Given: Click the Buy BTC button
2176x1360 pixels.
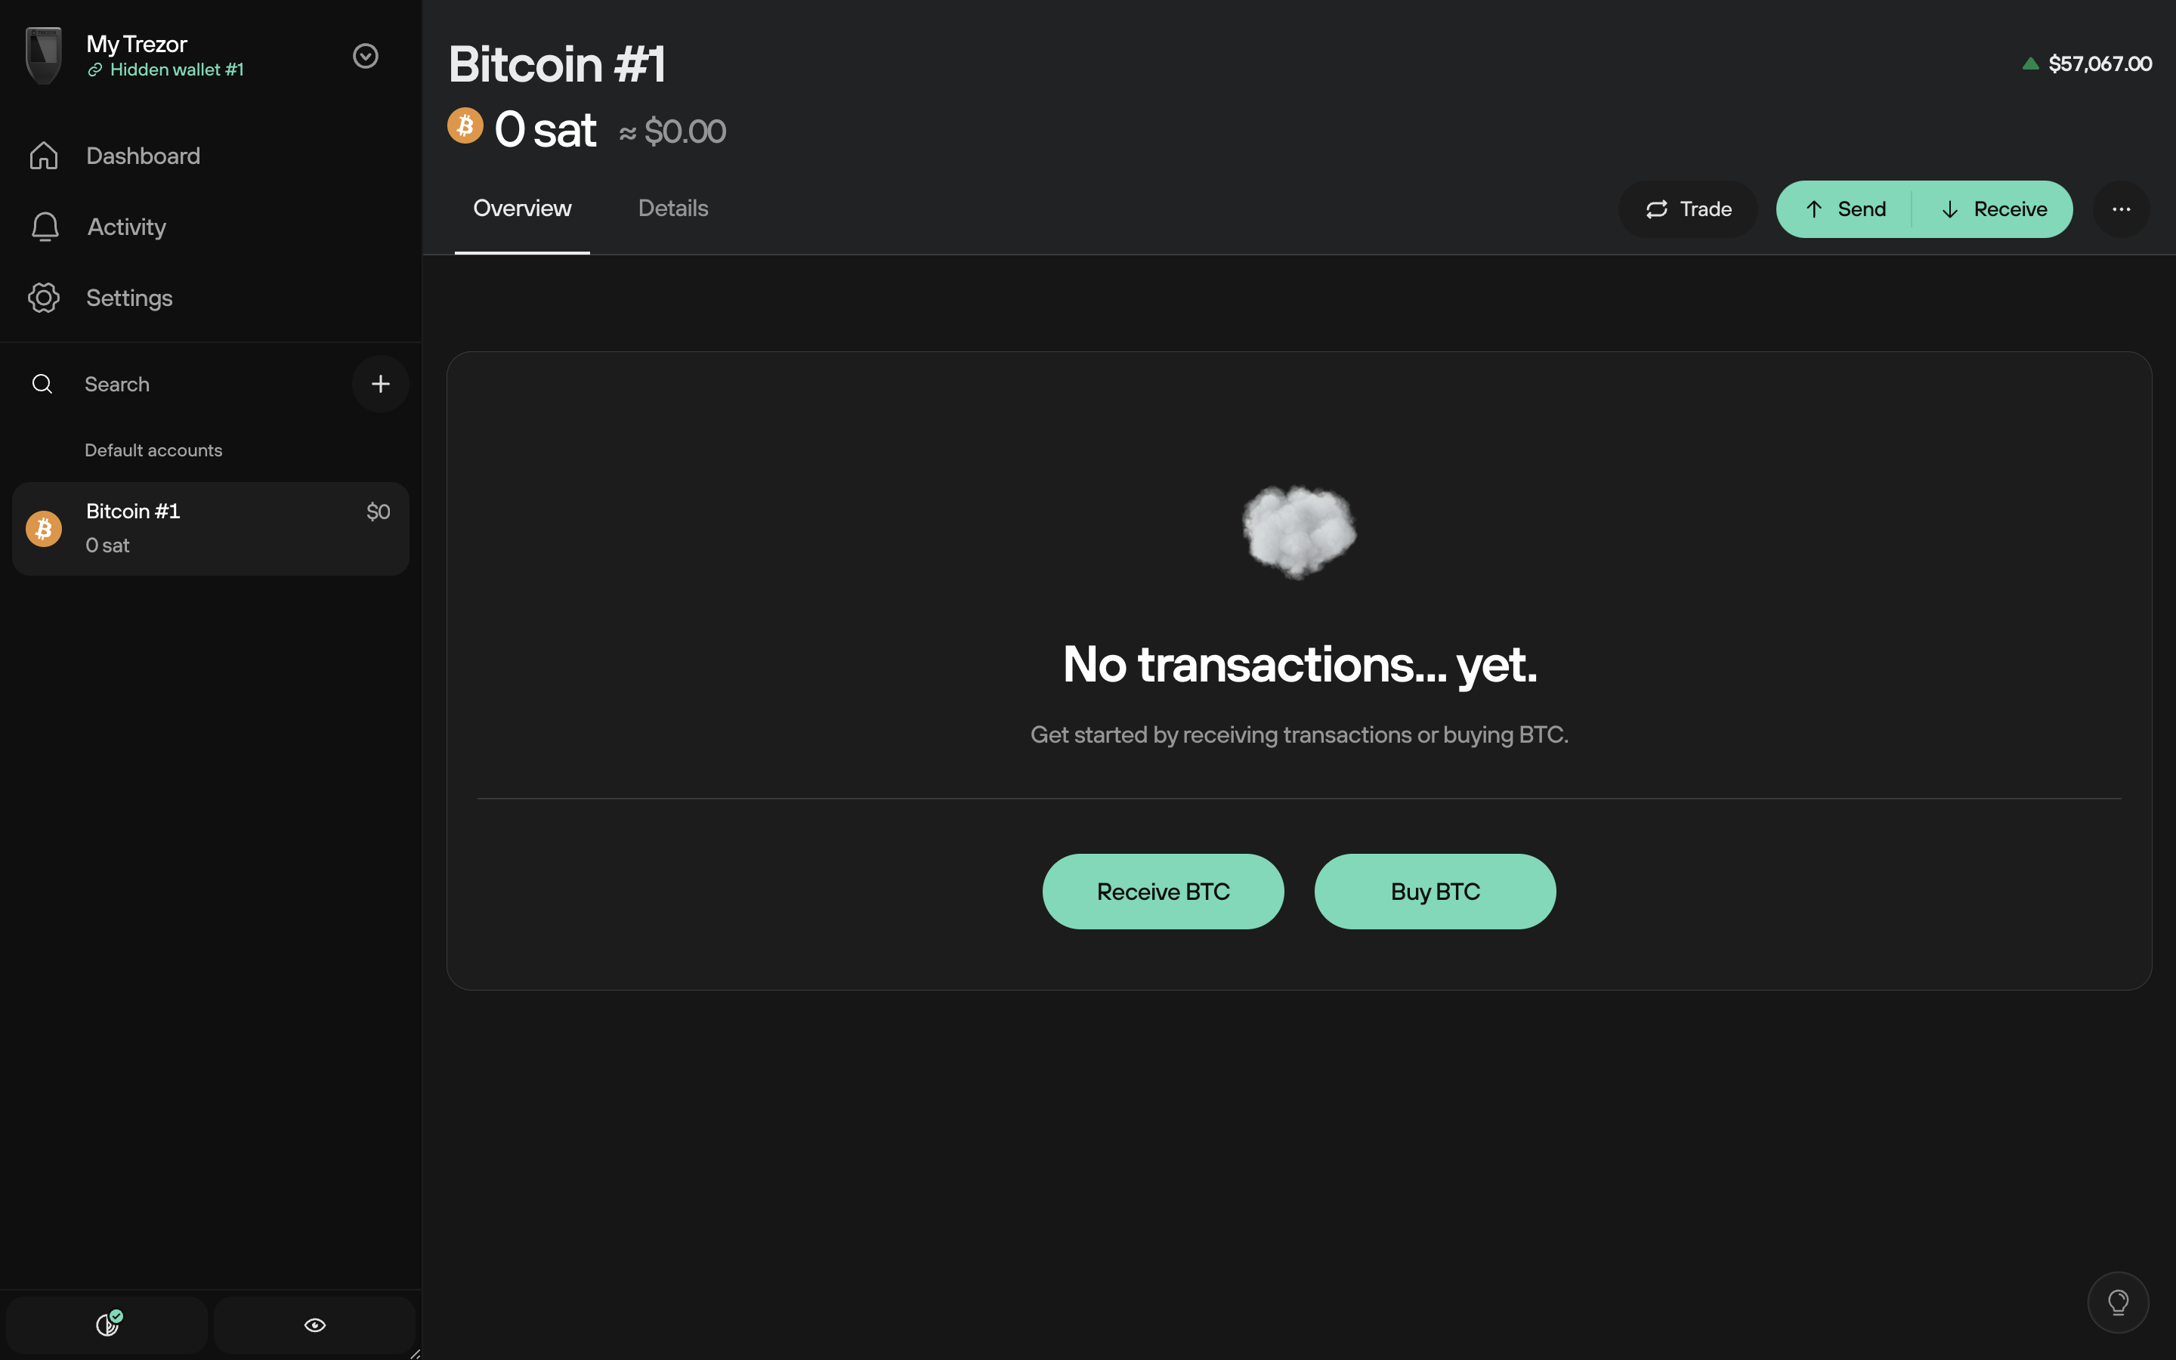Looking at the screenshot, I should [x=1435, y=890].
